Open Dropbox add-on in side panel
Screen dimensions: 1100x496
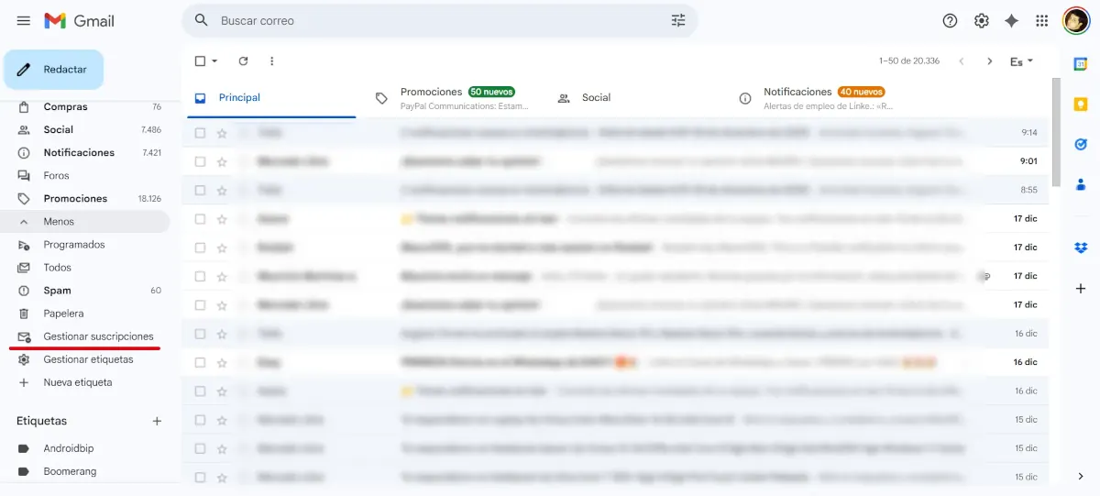coord(1081,248)
